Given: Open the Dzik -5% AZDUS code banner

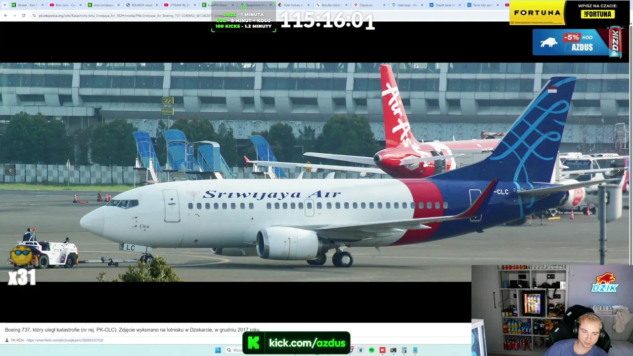Looking at the screenshot, I should point(577,42).
